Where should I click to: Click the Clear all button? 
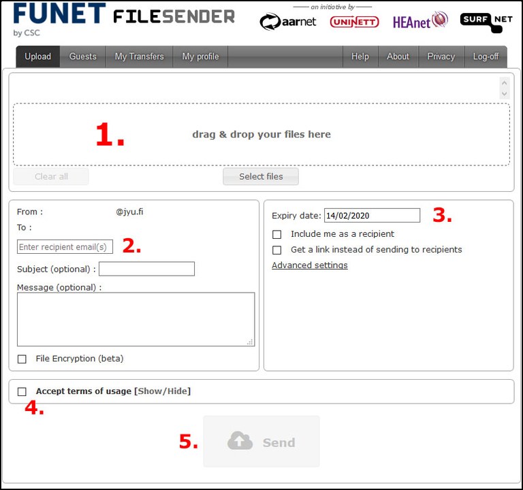click(x=51, y=176)
